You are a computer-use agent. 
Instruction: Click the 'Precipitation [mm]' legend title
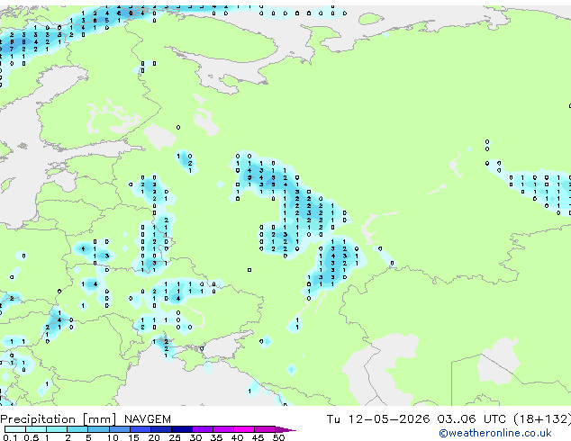59,419
